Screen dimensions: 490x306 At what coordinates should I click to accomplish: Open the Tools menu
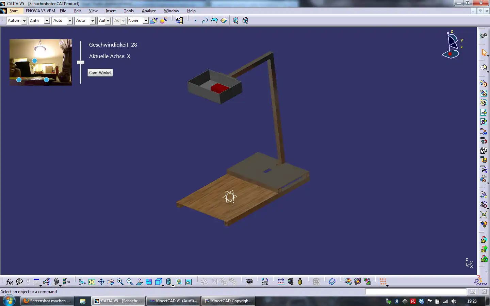coord(129,11)
